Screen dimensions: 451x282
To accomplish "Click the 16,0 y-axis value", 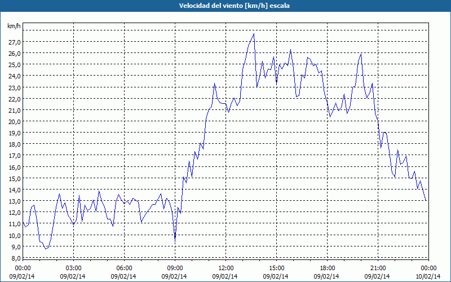I will click(15, 167).
